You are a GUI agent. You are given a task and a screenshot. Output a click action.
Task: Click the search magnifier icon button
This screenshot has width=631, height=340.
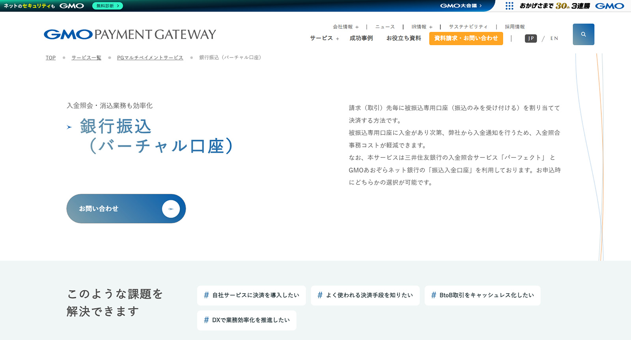[583, 34]
